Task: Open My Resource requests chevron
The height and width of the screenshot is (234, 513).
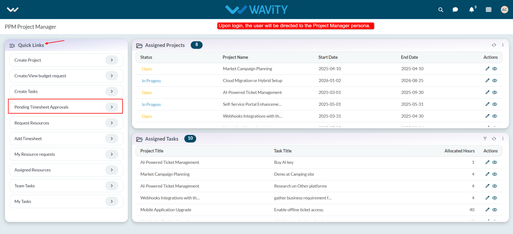Action: [112, 154]
